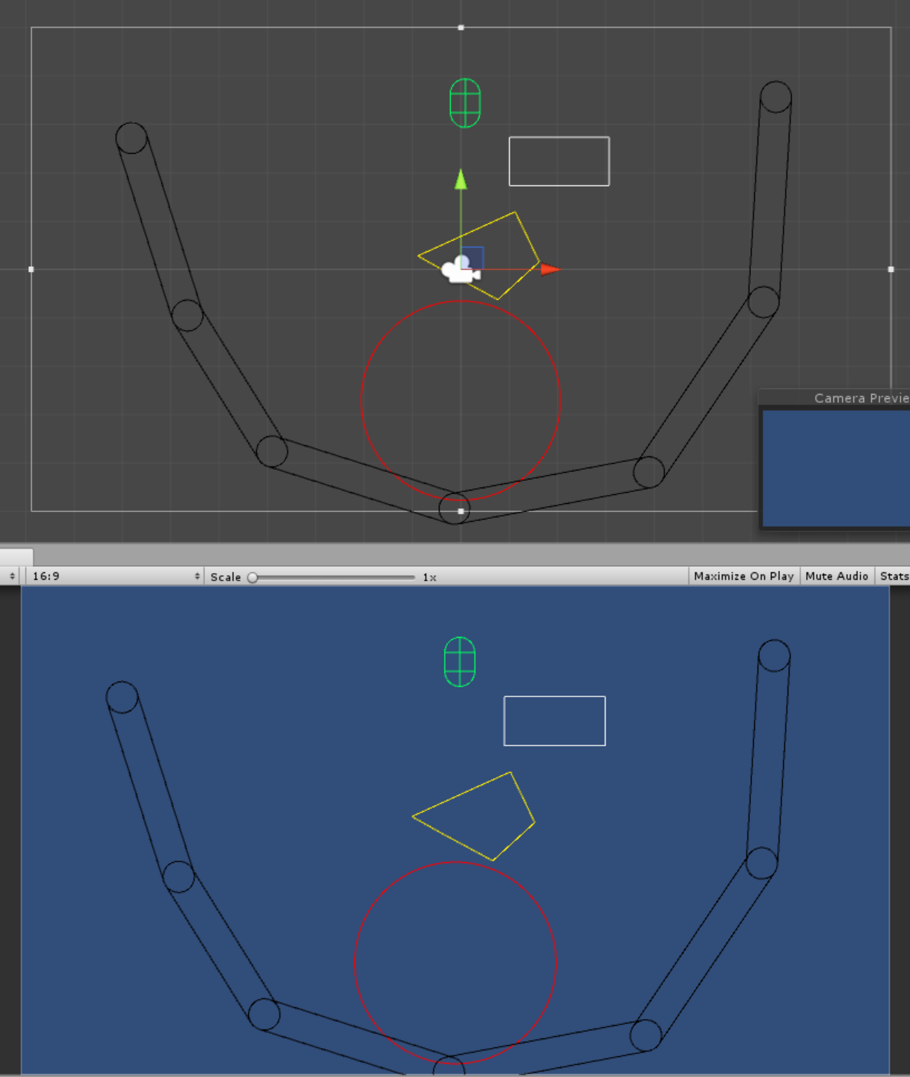Open the display dropdown left of 16:9

(x=11, y=576)
